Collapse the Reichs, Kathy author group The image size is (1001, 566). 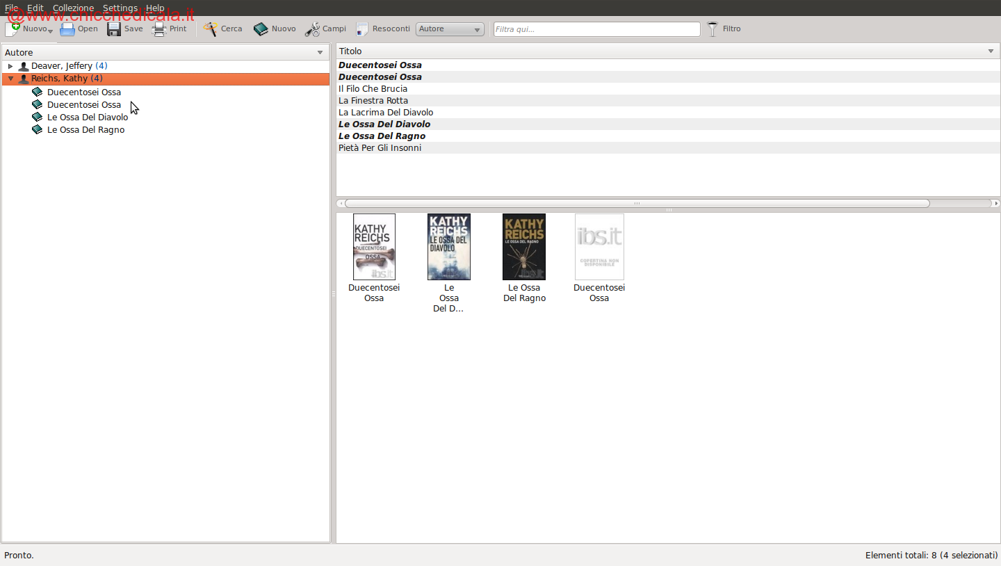click(x=10, y=79)
